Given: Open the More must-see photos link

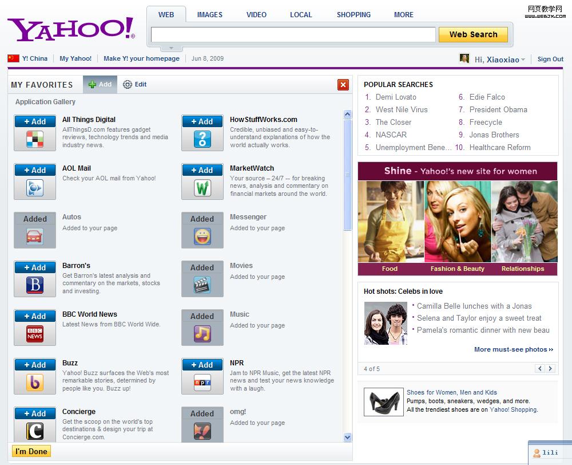Looking at the screenshot, I should pos(513,349).
